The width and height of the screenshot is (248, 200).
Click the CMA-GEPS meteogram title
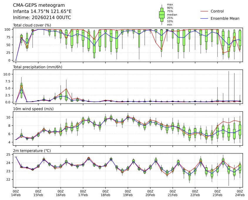click(x=39, y=5)
